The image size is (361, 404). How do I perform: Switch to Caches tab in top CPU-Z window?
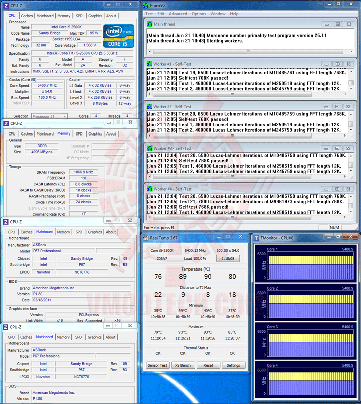tap(27, 16)
